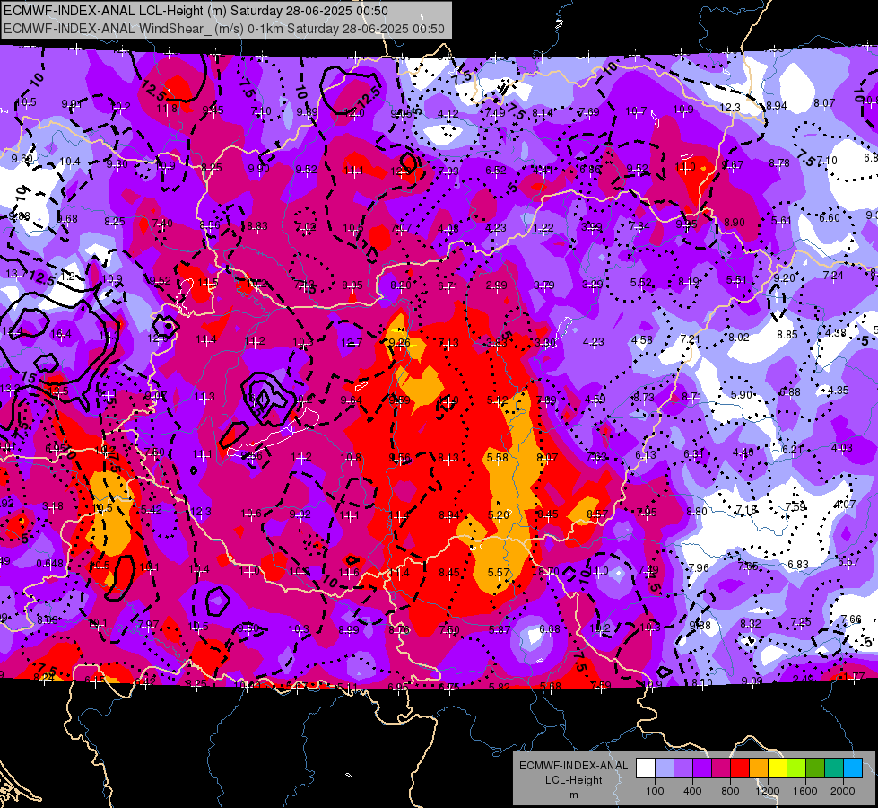This screenshot has height=808, width=878.
Task: Select the magenta swatch left of 800
Action: pos(721,768)
